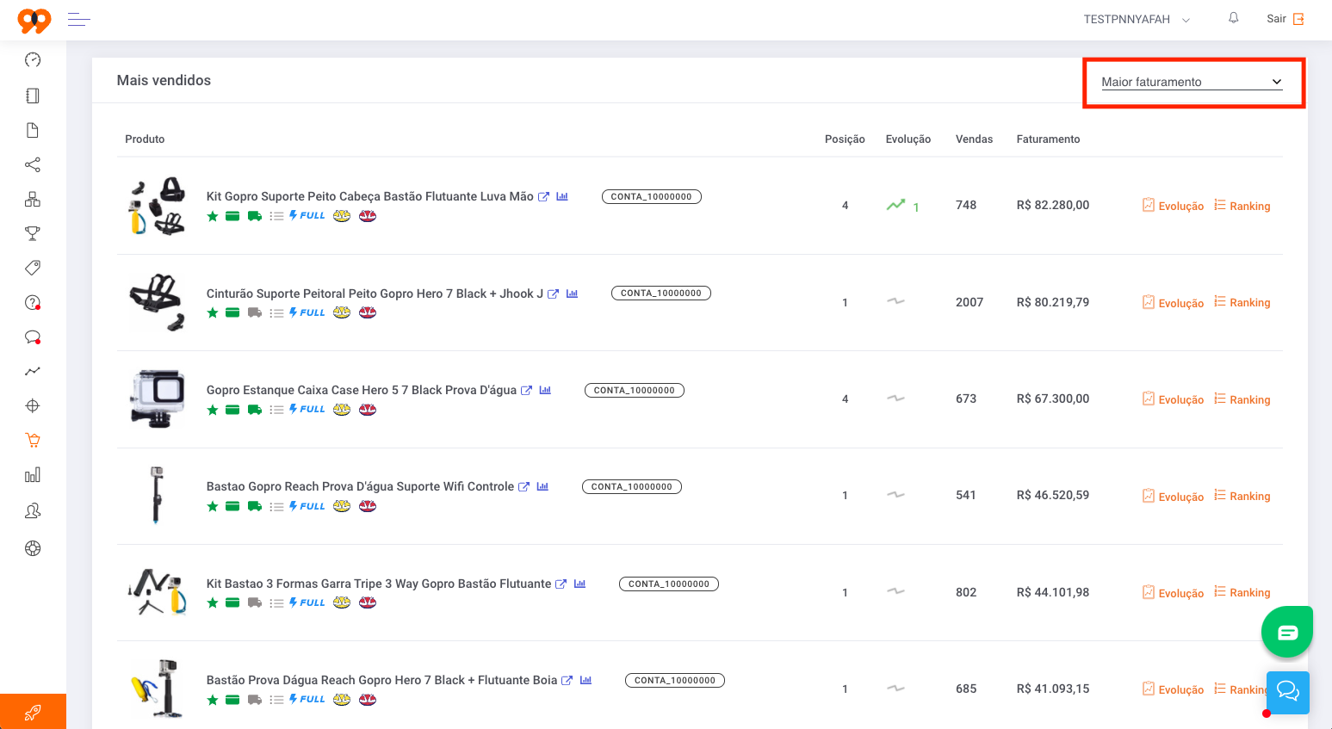1332x729 pixels.
Task: Click the Faturamento column header
Action: click(1048, 139)
